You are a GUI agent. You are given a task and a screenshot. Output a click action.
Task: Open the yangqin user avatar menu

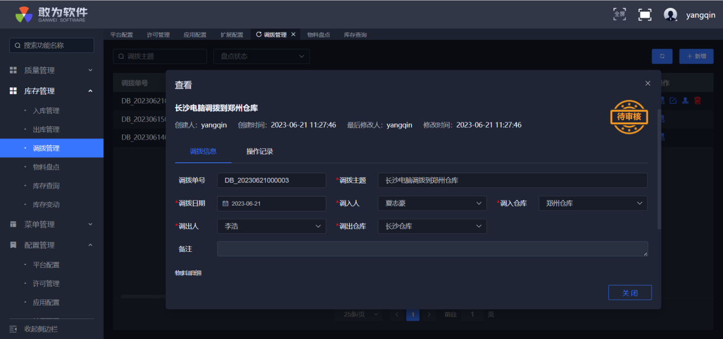tap(671, 15)
